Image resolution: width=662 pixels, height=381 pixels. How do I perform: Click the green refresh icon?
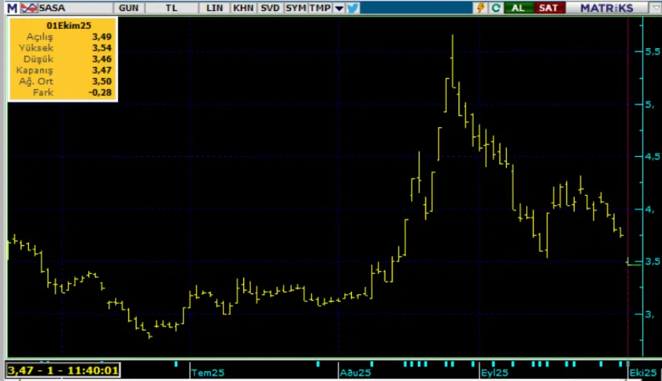pos(496,8)
